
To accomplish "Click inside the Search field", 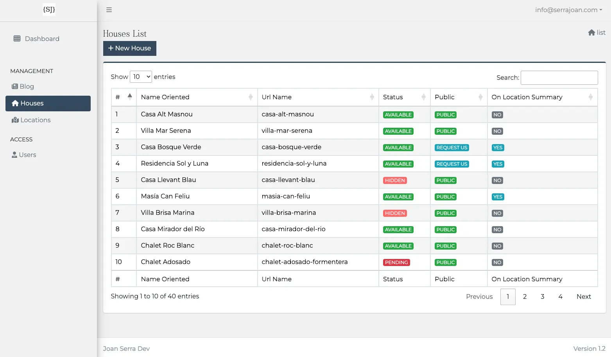I will click(x=559, y=77).
